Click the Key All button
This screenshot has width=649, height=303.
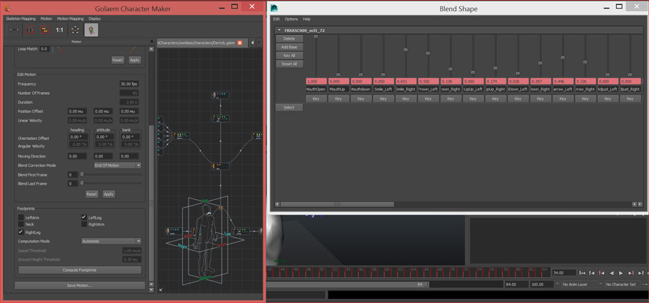tap(289, 55)
